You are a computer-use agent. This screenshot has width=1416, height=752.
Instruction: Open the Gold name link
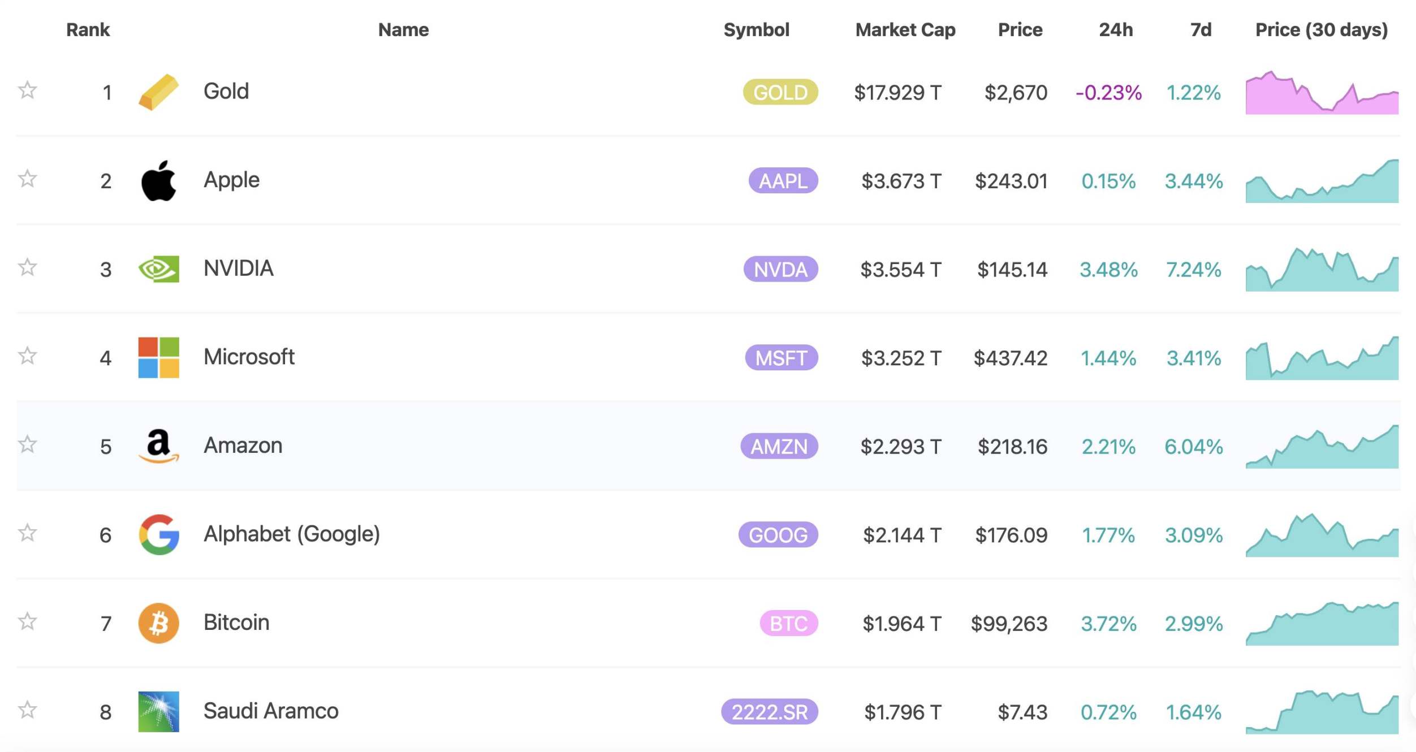pyautogui.click(x=226, y=91)
